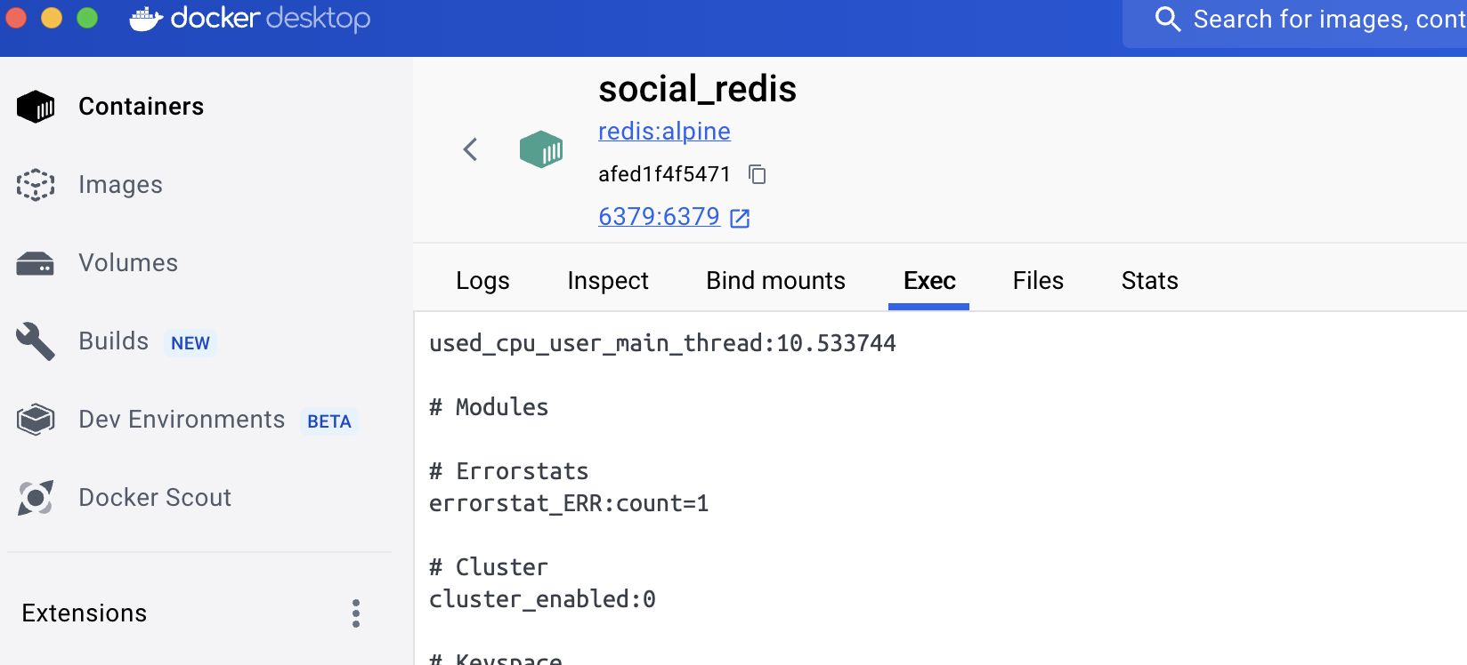Open the Inspect tab

(608, 281)
